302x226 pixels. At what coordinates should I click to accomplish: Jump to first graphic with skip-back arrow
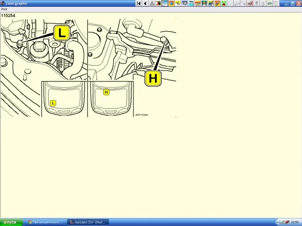[139, 3]
